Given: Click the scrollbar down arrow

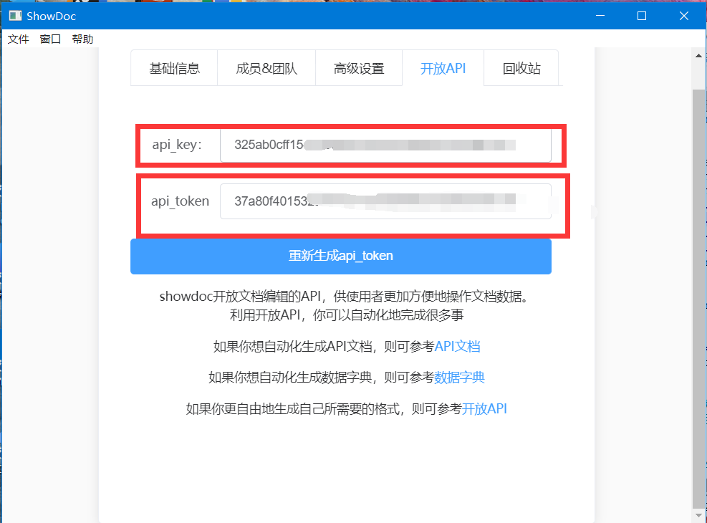Looking at the screenshot, I should tap(698, 515).
